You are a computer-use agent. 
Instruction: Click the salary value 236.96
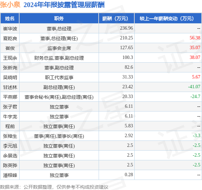tap(126, 28)
